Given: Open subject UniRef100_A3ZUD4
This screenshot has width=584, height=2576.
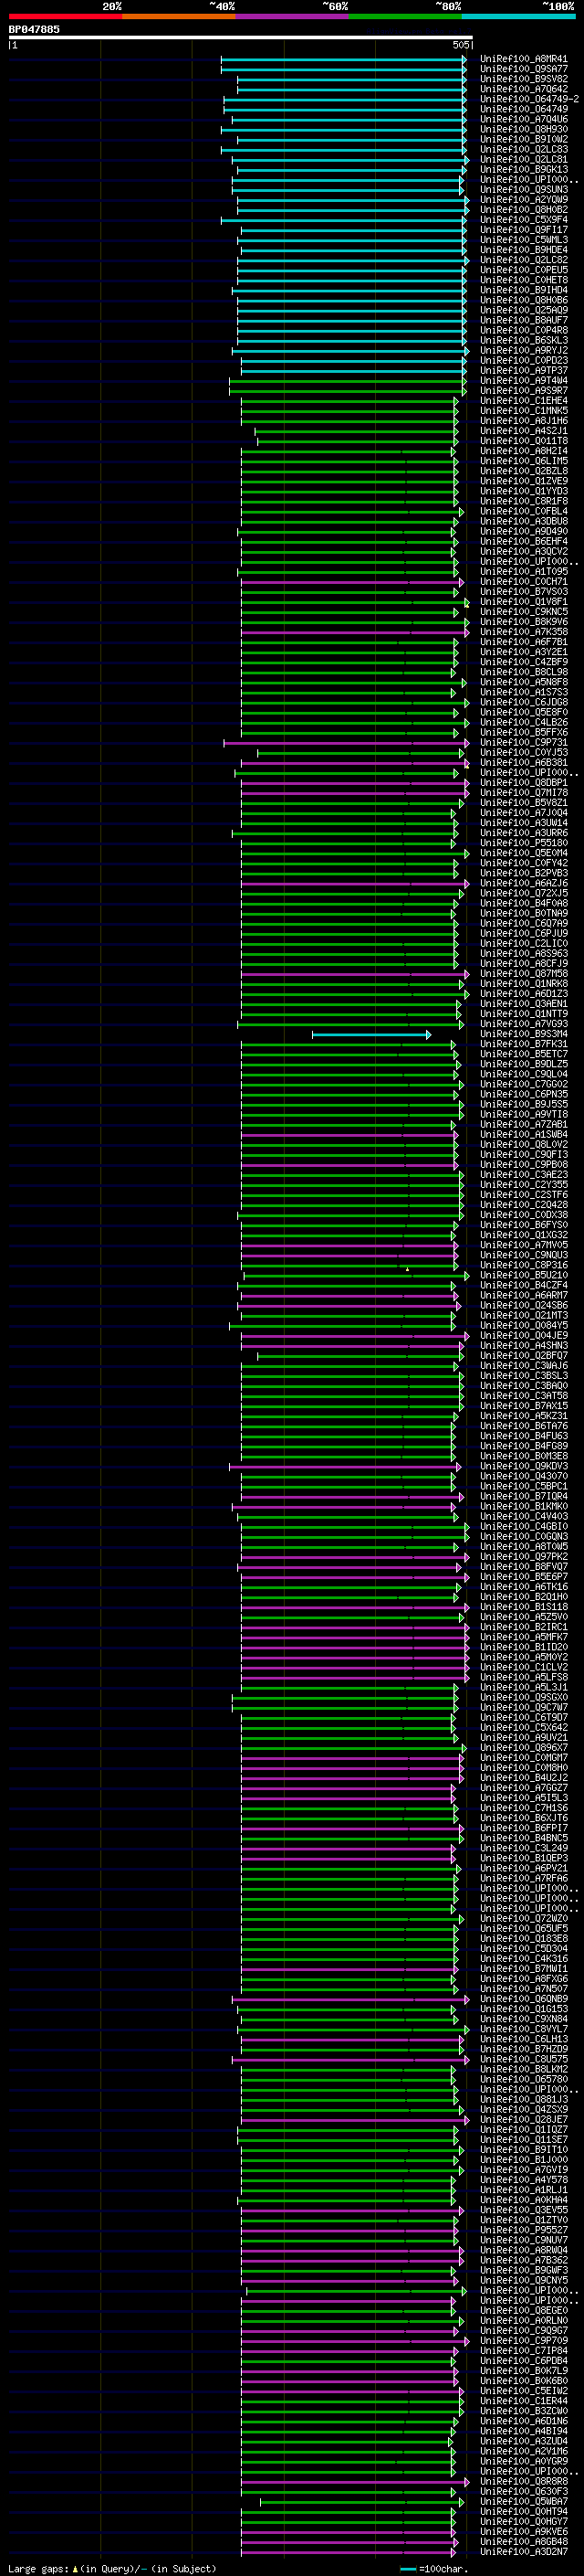Looking at the screenshot, I should 523,2441.
